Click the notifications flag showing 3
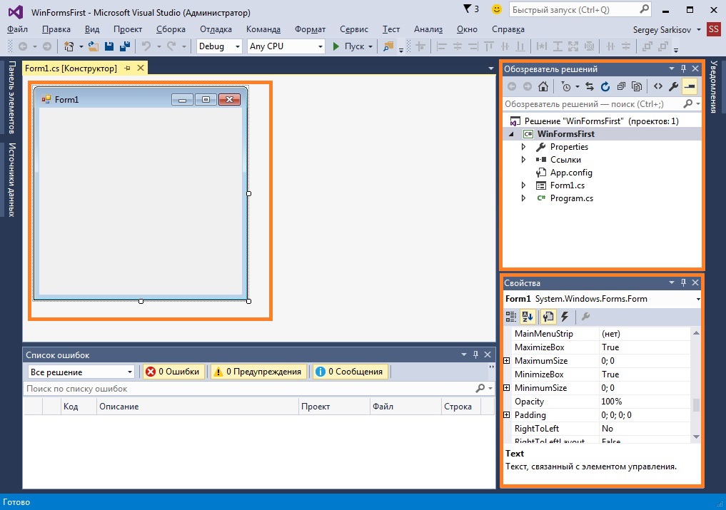 click(471, 9)
